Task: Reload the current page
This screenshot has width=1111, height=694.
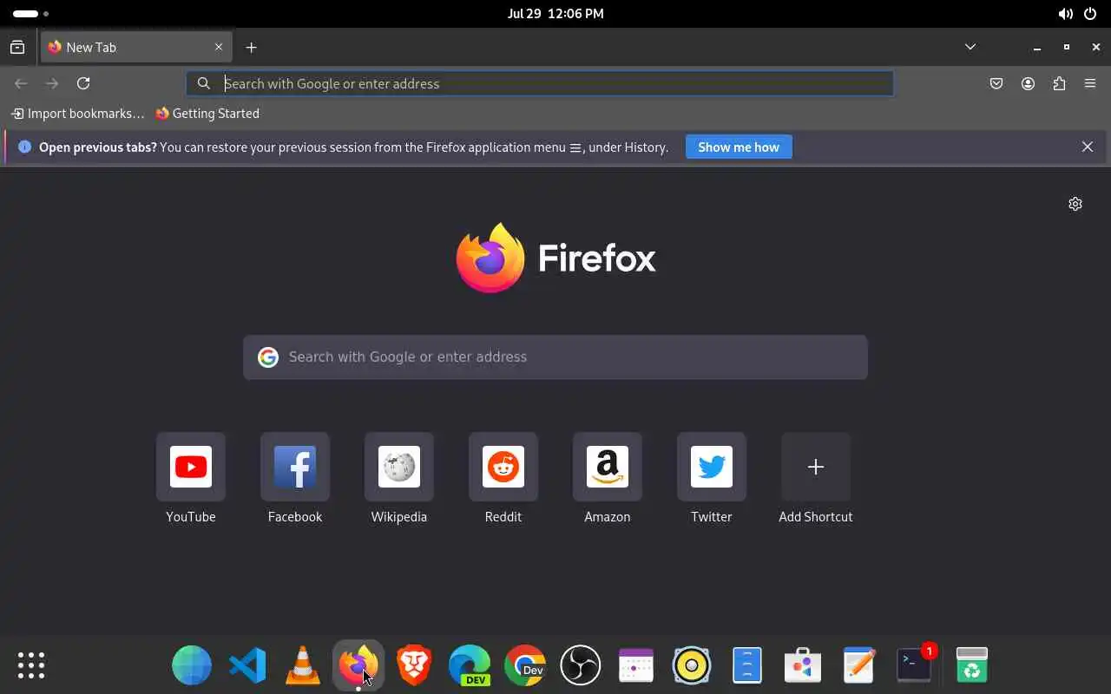Action: point(83,83)
